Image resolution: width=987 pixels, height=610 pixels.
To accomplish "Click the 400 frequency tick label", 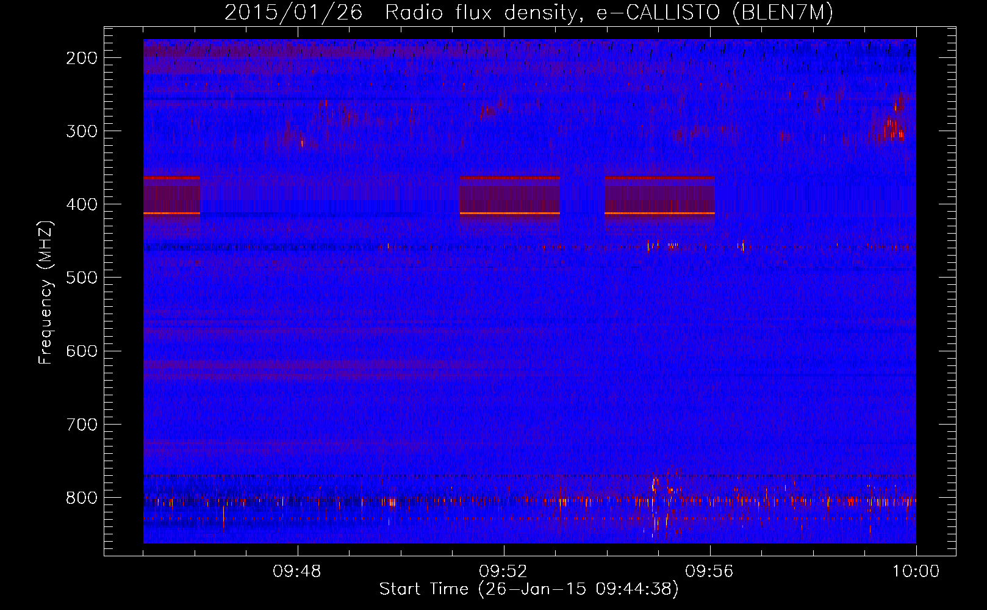I will click(x=82, y=204).
